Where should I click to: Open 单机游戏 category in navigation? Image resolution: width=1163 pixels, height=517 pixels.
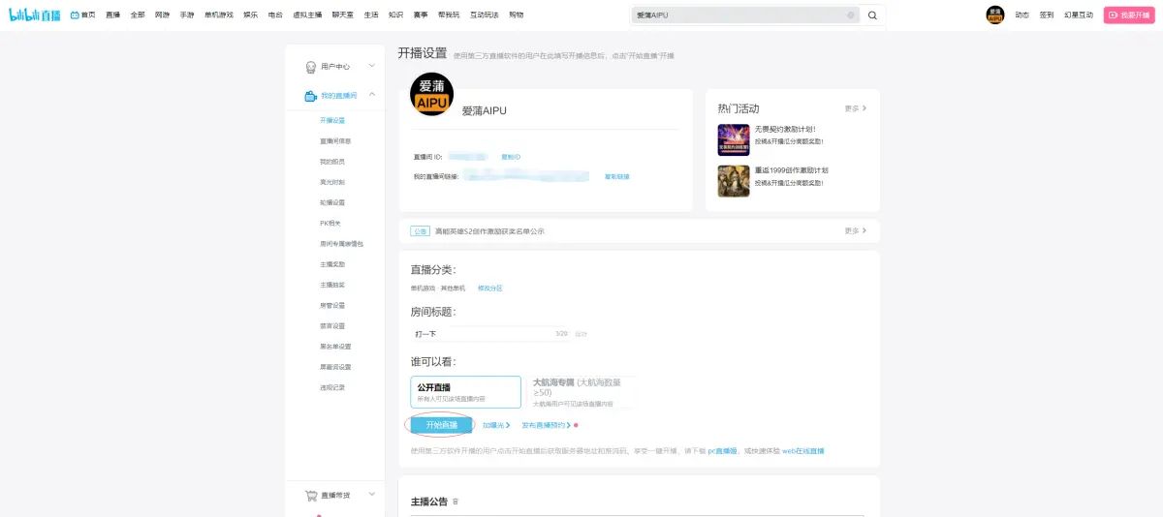click(219, 15)
